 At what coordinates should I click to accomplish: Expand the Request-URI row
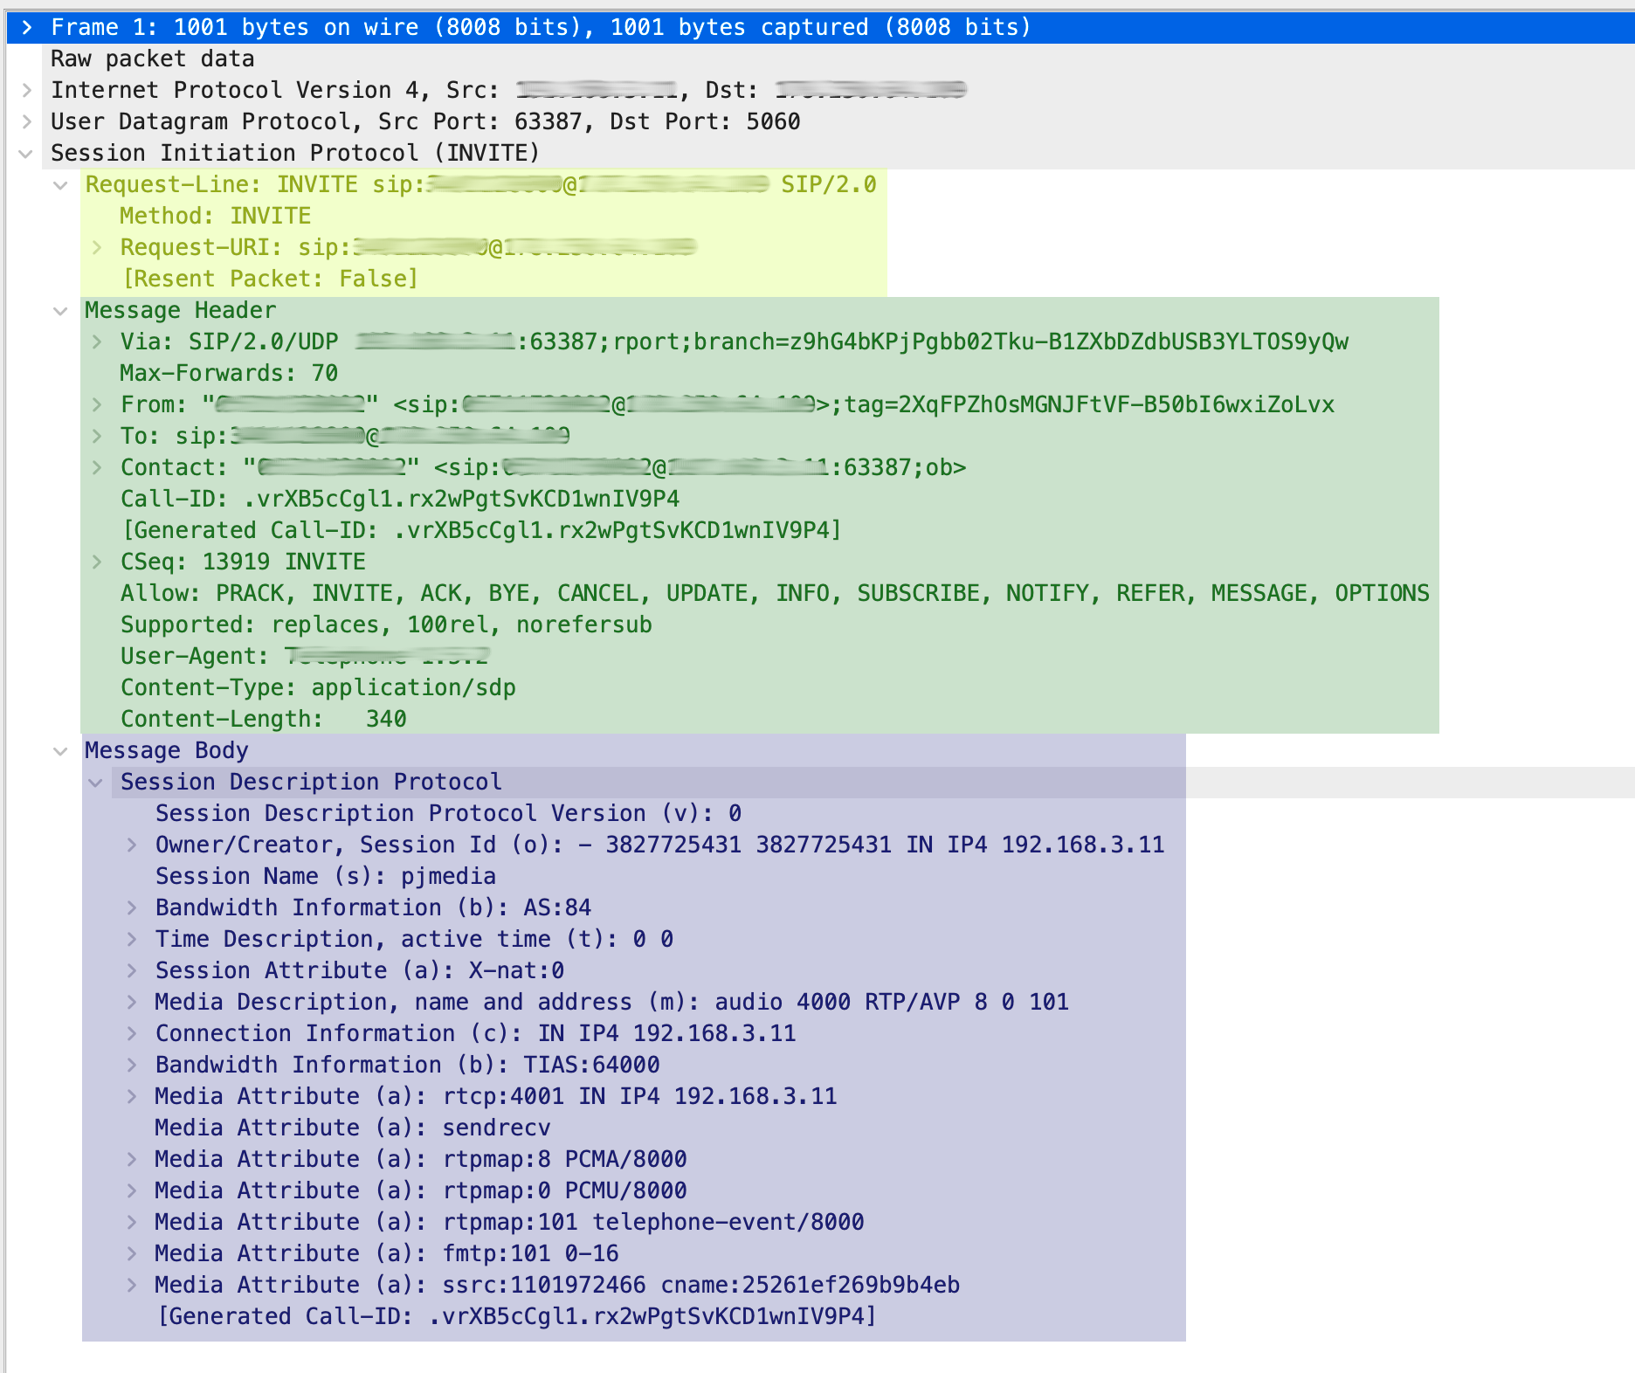97,247
